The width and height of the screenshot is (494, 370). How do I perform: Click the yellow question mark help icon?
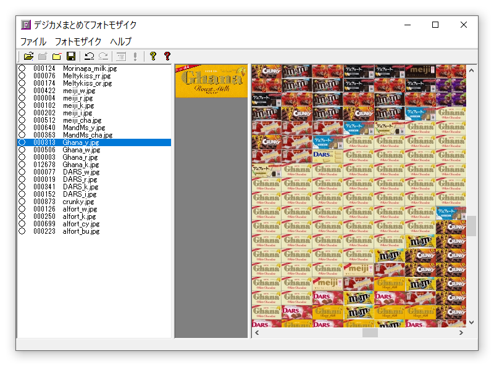(x=153, y=56)
